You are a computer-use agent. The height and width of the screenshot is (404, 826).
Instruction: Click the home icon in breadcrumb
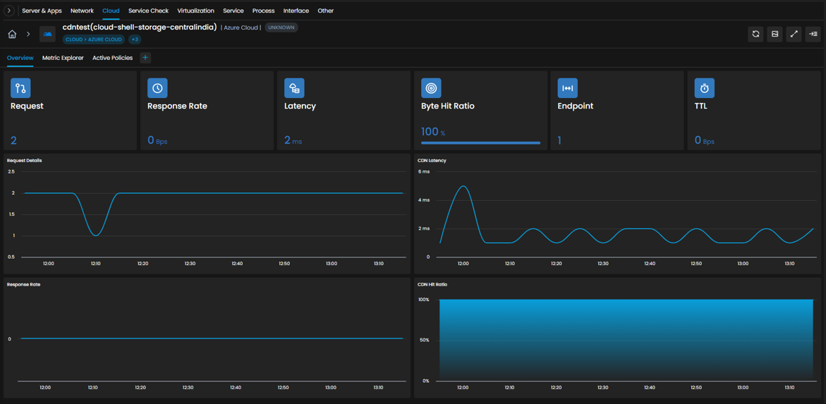[x=12, y=35]
